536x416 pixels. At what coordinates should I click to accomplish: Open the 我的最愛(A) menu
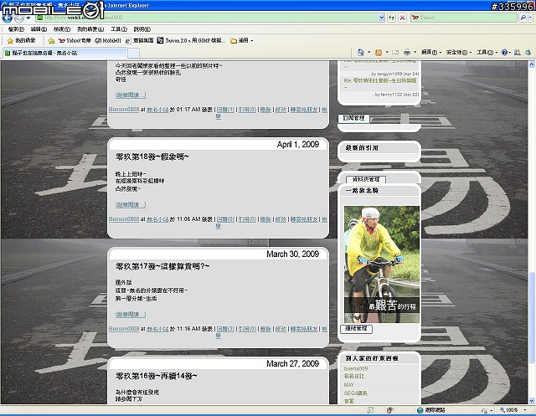pos(90,29)
